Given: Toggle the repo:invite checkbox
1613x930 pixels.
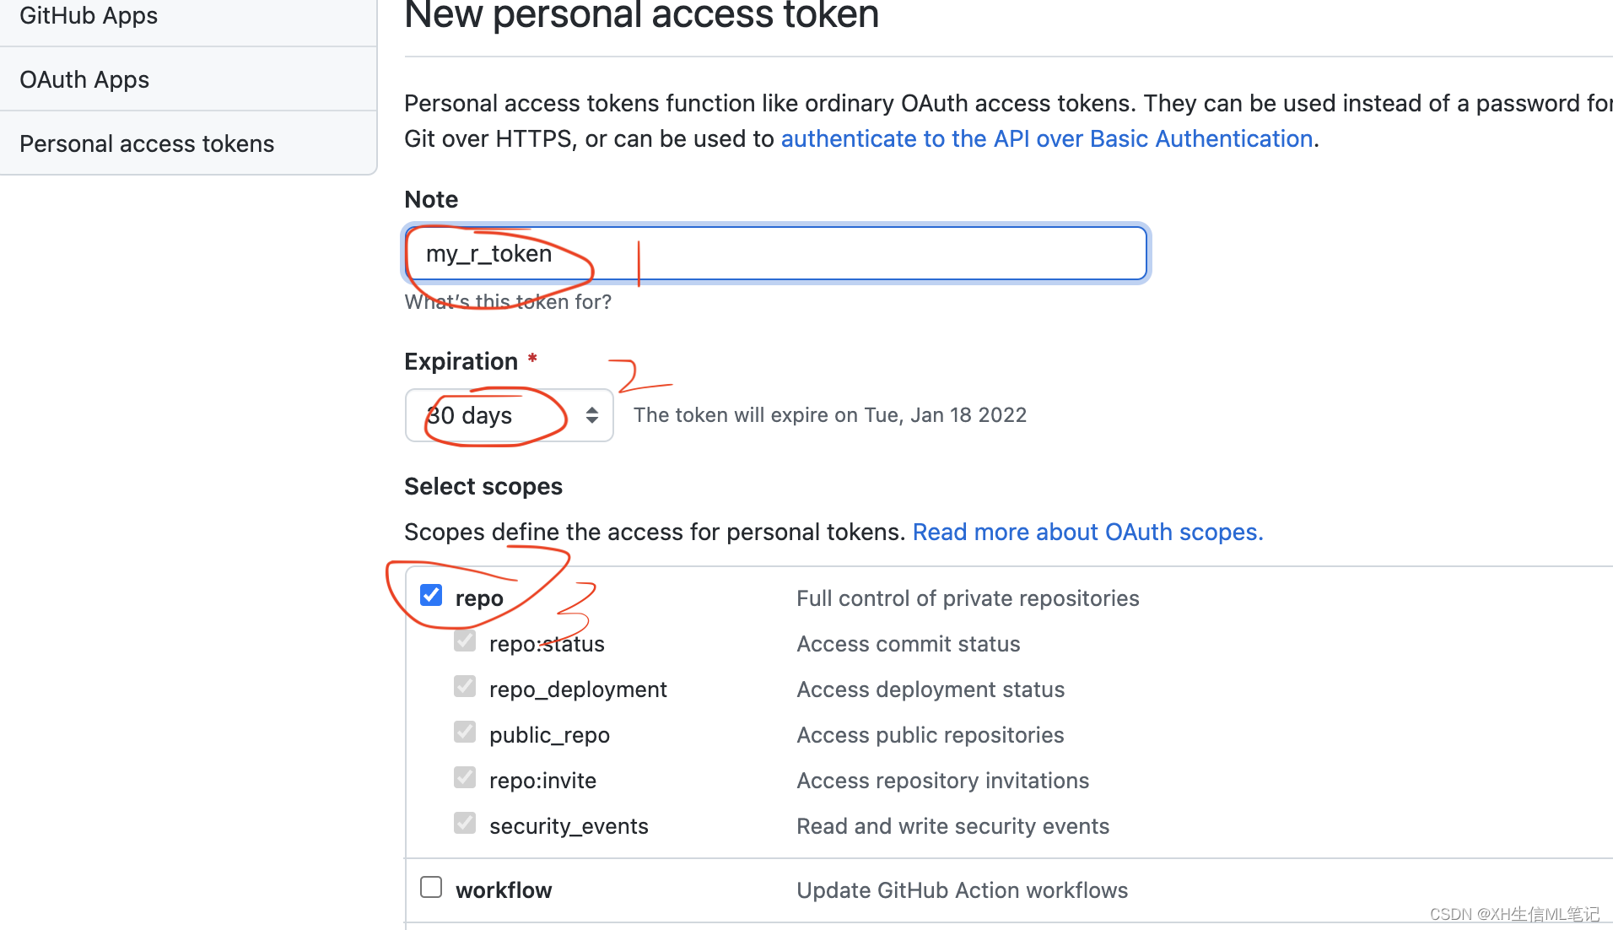Looking at the screenshot, I should (465, 778).
